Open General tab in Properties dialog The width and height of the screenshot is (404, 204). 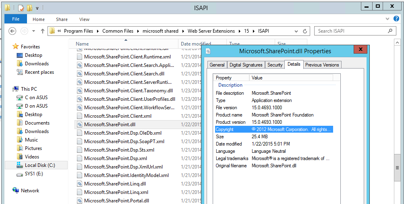click(x=217, y=65)
